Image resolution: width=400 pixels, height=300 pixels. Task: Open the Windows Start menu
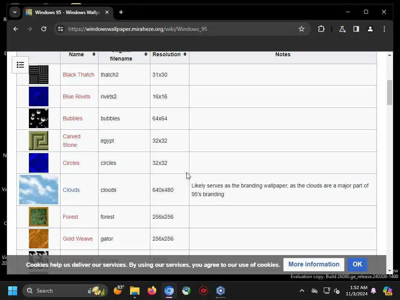click(x=12, y=291)
